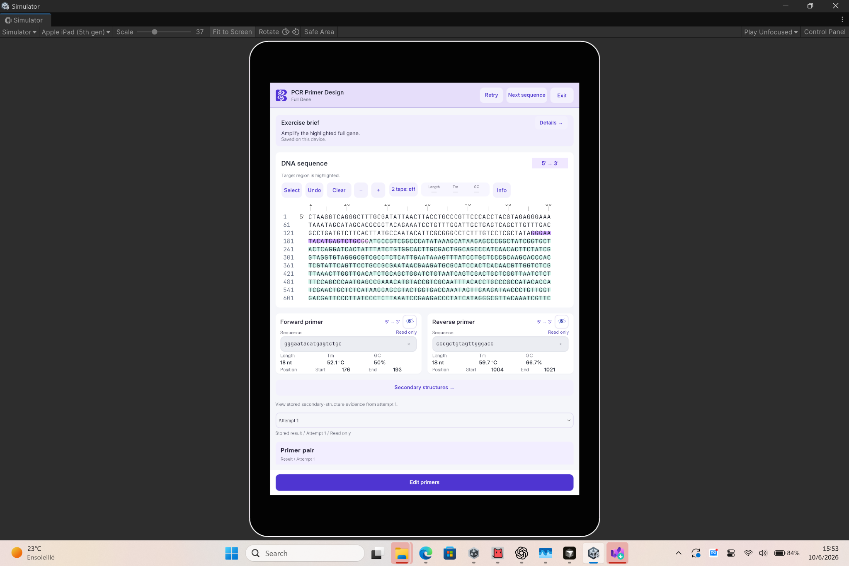
Task: Open exercise Details link
Action: point(551,123)
